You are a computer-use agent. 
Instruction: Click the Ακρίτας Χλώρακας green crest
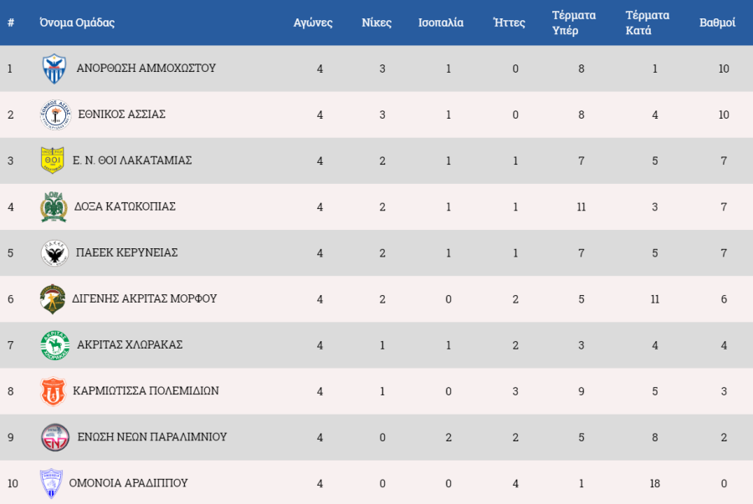(54, 345)
